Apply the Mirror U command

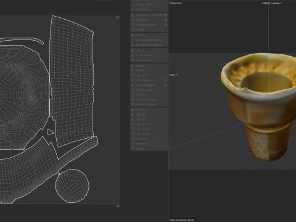pyautogui.click(x=149, y=66)
